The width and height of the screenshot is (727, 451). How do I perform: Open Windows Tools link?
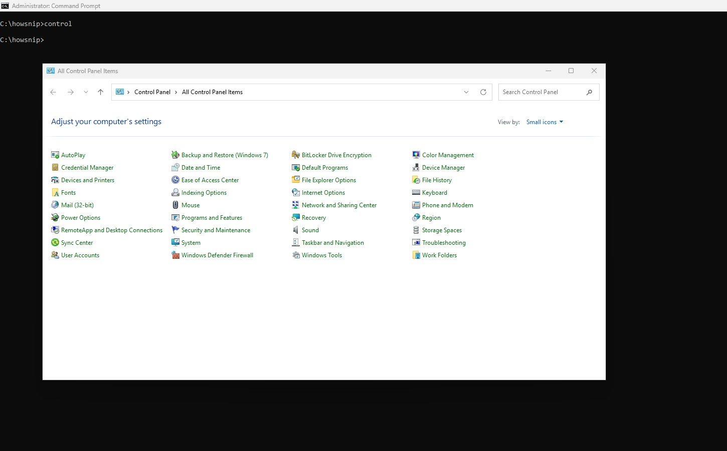click(322, 255)
